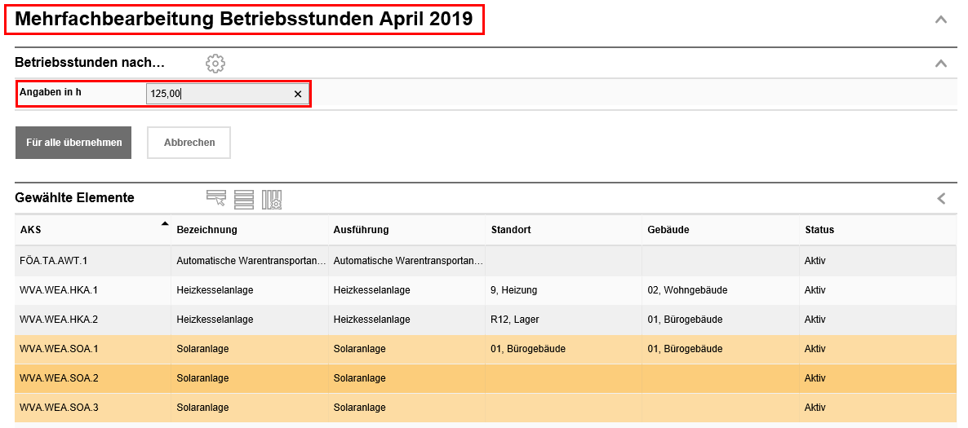
Task: Expand the Gewählte Elemente panel chevron
Action: (x=941, y=199)
